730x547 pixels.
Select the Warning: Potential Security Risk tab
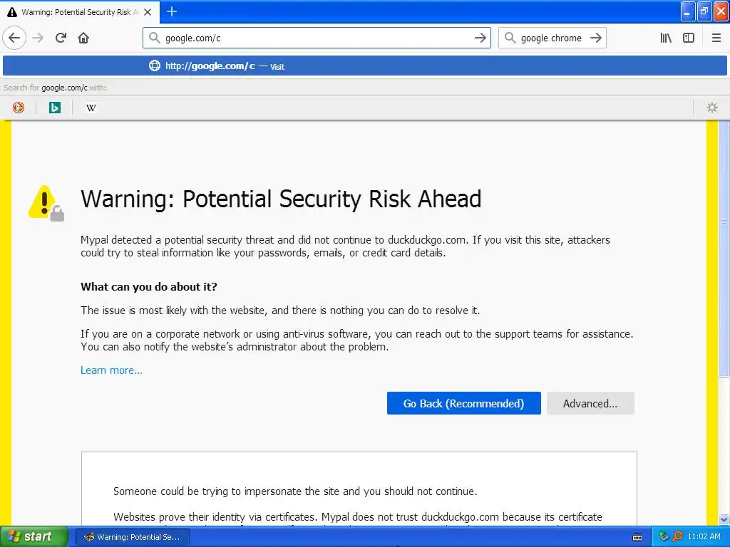tap(80, 12)
